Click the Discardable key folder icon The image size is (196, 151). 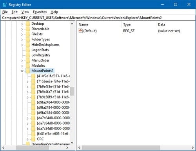coord(28,29)
